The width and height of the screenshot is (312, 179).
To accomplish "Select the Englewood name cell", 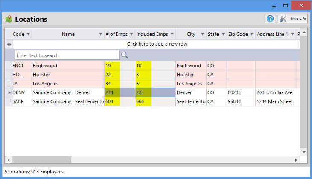I will pyautogui.click(x=68, y=66).
